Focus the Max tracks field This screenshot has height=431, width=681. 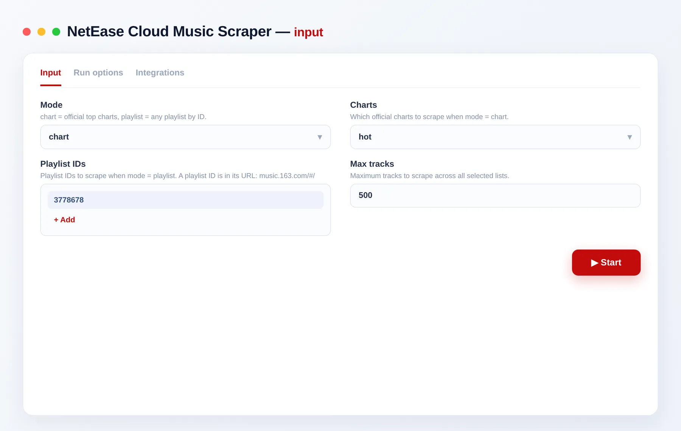[x=495, y=195]
